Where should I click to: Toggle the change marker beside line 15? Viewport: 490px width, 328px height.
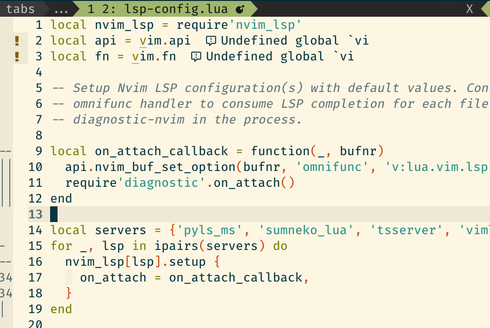click(3, 246)
